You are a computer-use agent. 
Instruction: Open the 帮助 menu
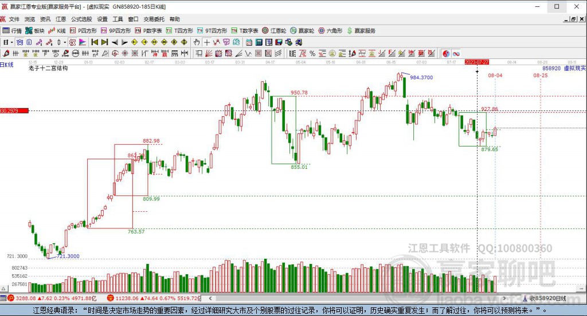click(x=174, y=19)
